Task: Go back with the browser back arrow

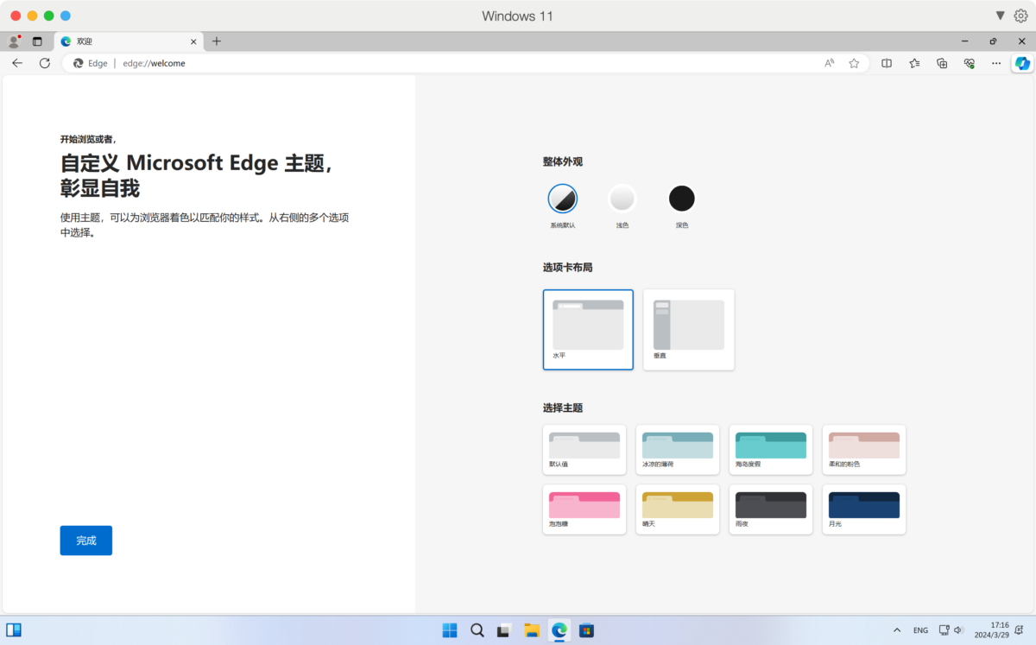Action: [x=17, y=63]
